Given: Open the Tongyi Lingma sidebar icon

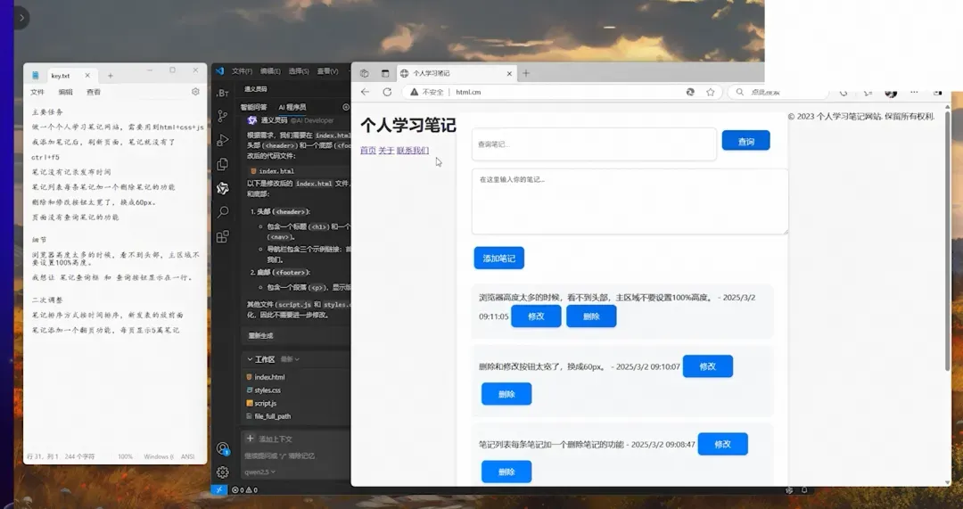Looking at the screenshot, I should tap(222, 188).
